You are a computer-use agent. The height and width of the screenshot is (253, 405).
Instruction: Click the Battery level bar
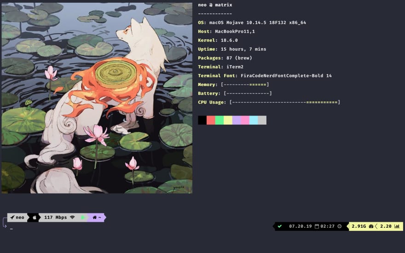[248, 93]
